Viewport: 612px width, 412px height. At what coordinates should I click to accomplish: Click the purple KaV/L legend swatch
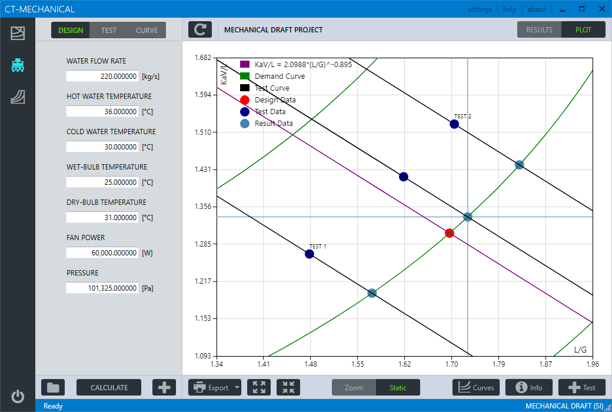coord(245,64)
